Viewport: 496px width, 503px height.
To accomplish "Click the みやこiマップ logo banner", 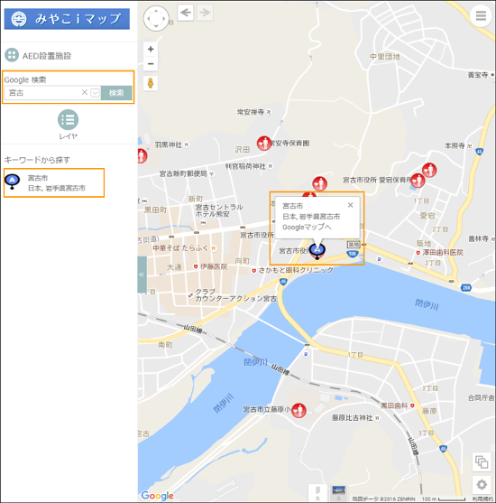I will click(67, 19).
